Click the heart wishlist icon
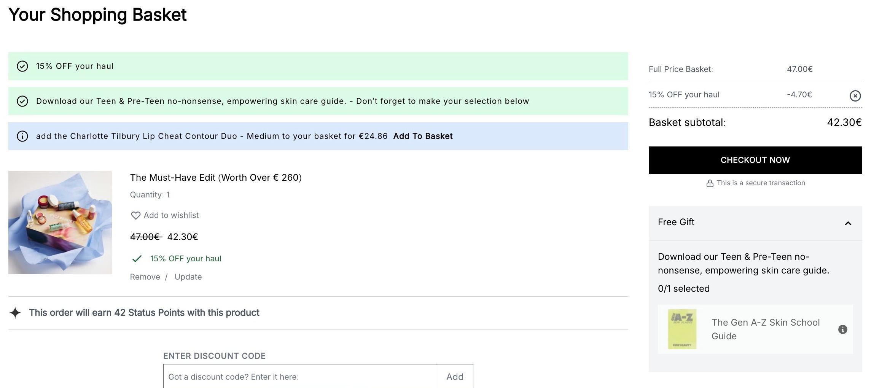 click(x=135, y=216)
